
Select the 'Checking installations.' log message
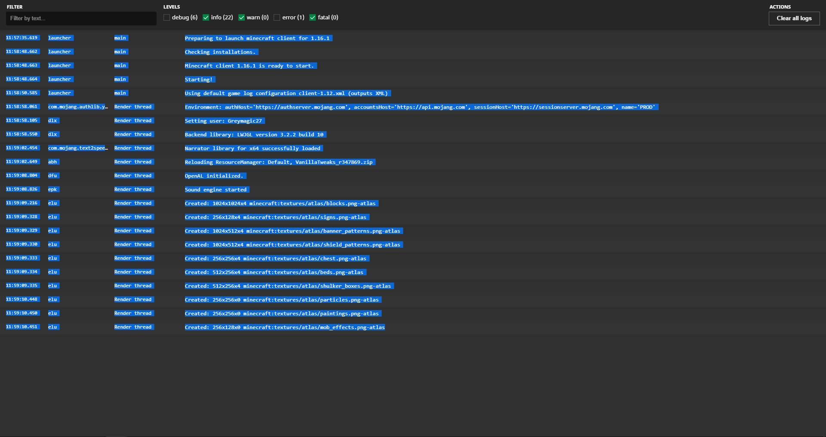click(x=221, y=52)
